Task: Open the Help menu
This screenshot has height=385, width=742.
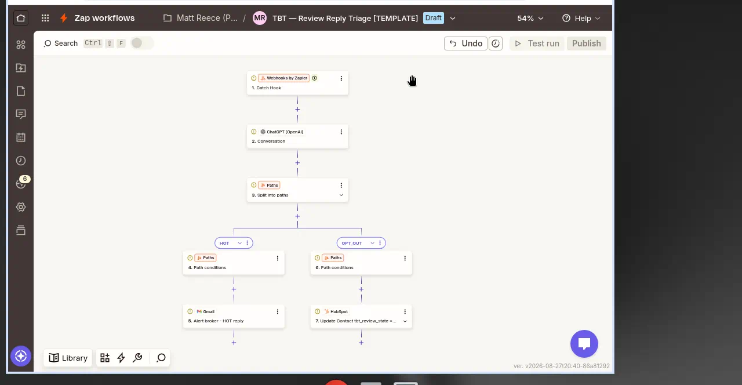Action: [x=581, y=18]
